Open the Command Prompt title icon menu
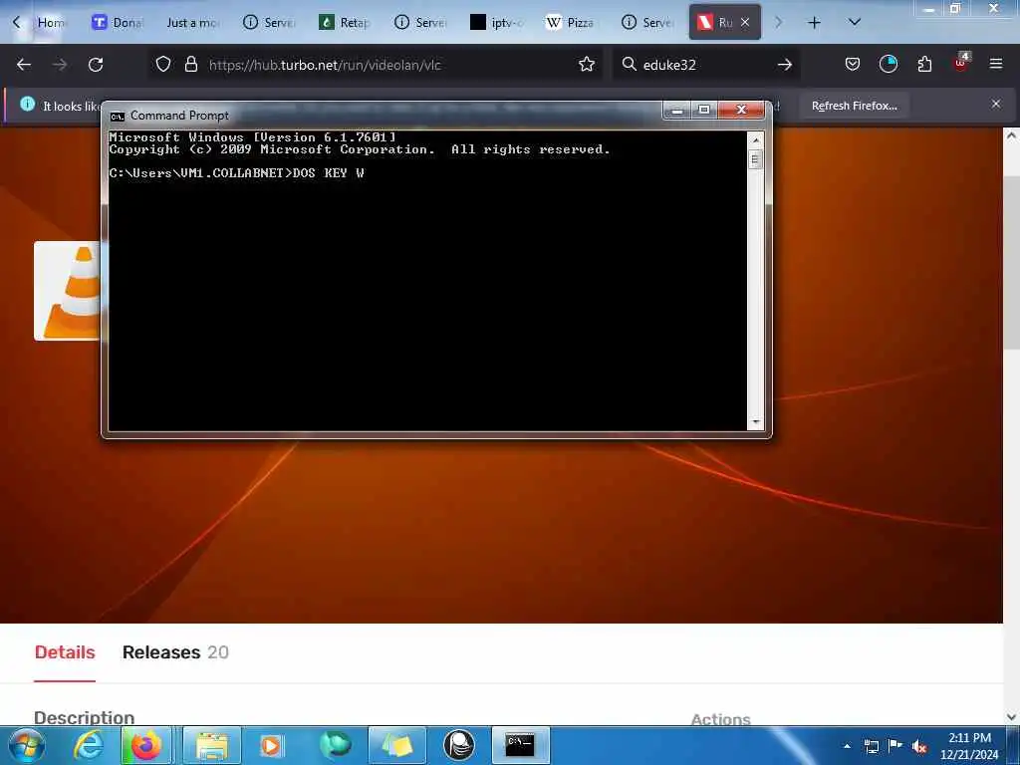The height and width of the screenshot is (765, 1020). click(x=118, y=117)
